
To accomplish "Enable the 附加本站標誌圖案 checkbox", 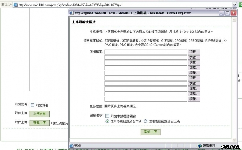I will coord(107,116).
